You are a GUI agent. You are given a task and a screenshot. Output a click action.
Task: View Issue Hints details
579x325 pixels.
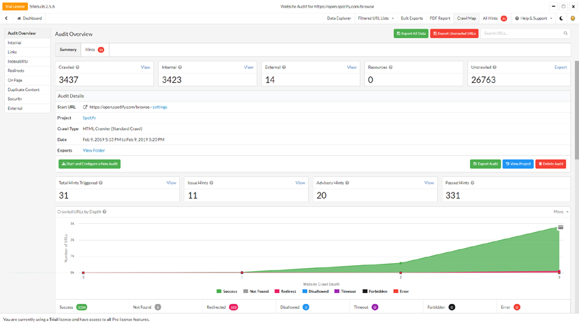[300, 183]
